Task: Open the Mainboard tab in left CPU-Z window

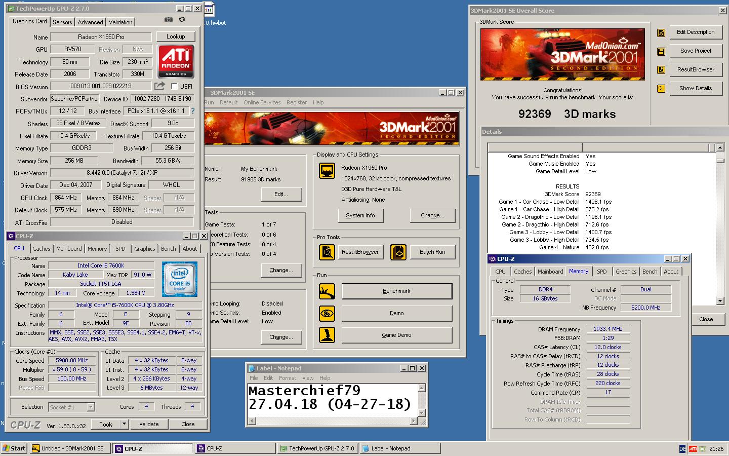Action: pyautogui.click(x=69, y=249)
